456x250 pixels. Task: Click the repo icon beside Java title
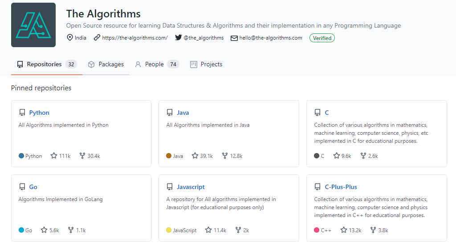[x=170, y=113]
